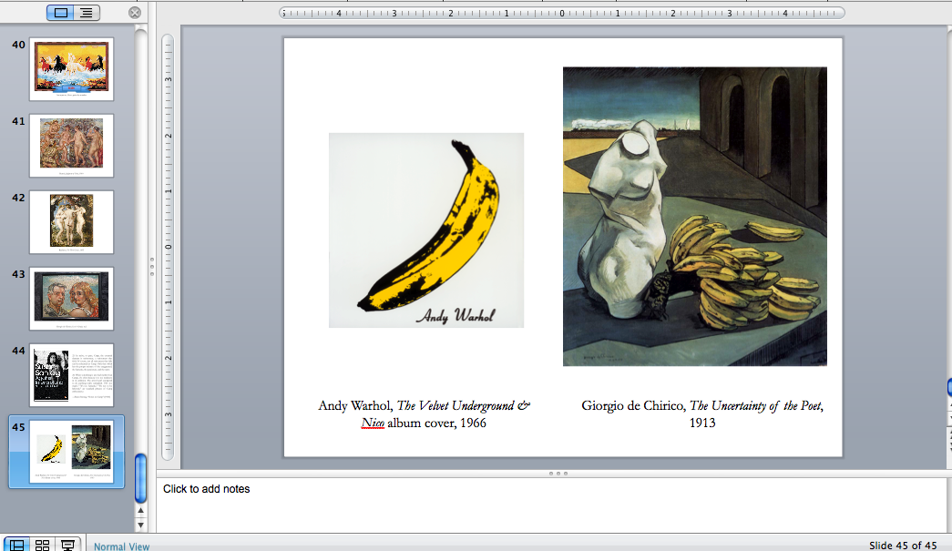Click the Giorgio de Chirico caption text
Viewport: 952px width, 551px height.
click(x=702, y=413)
